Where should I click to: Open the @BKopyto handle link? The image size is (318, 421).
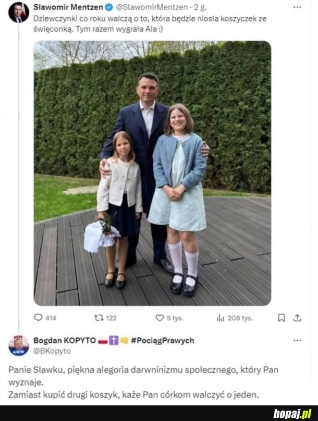52,351
